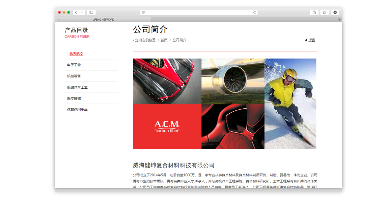Viewport: 392px width, 202px height.
Task: Click the browser address bar field
Action: (x=199, y=12)
